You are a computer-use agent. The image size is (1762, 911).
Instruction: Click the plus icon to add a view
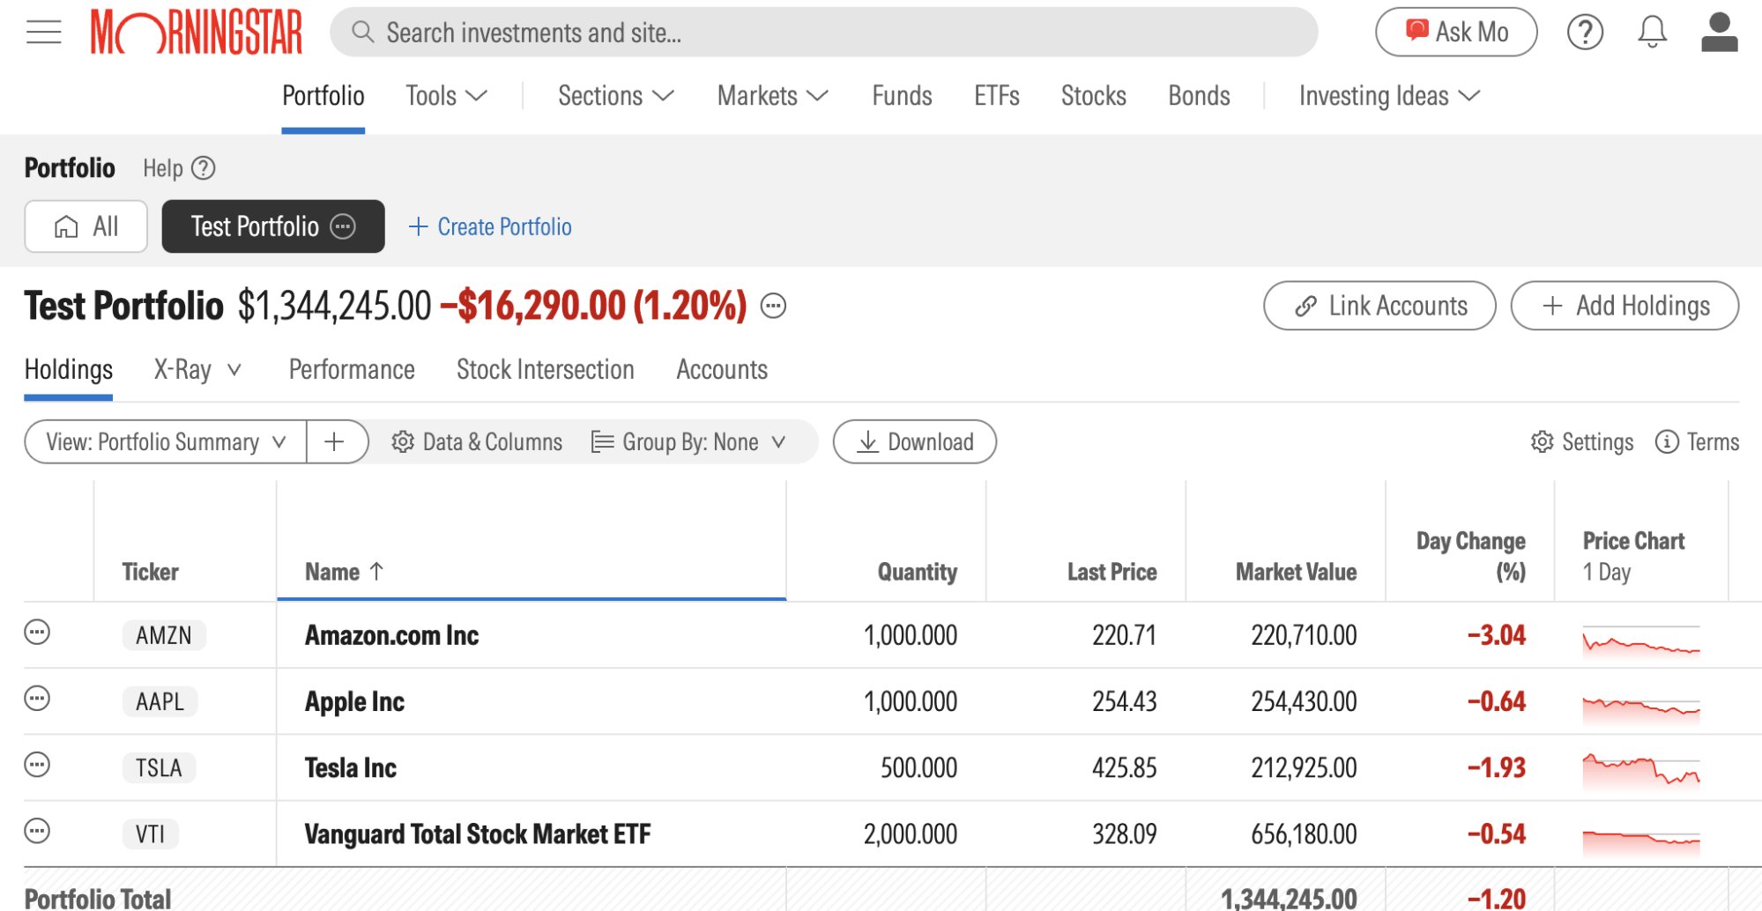[x=334, y=441]
